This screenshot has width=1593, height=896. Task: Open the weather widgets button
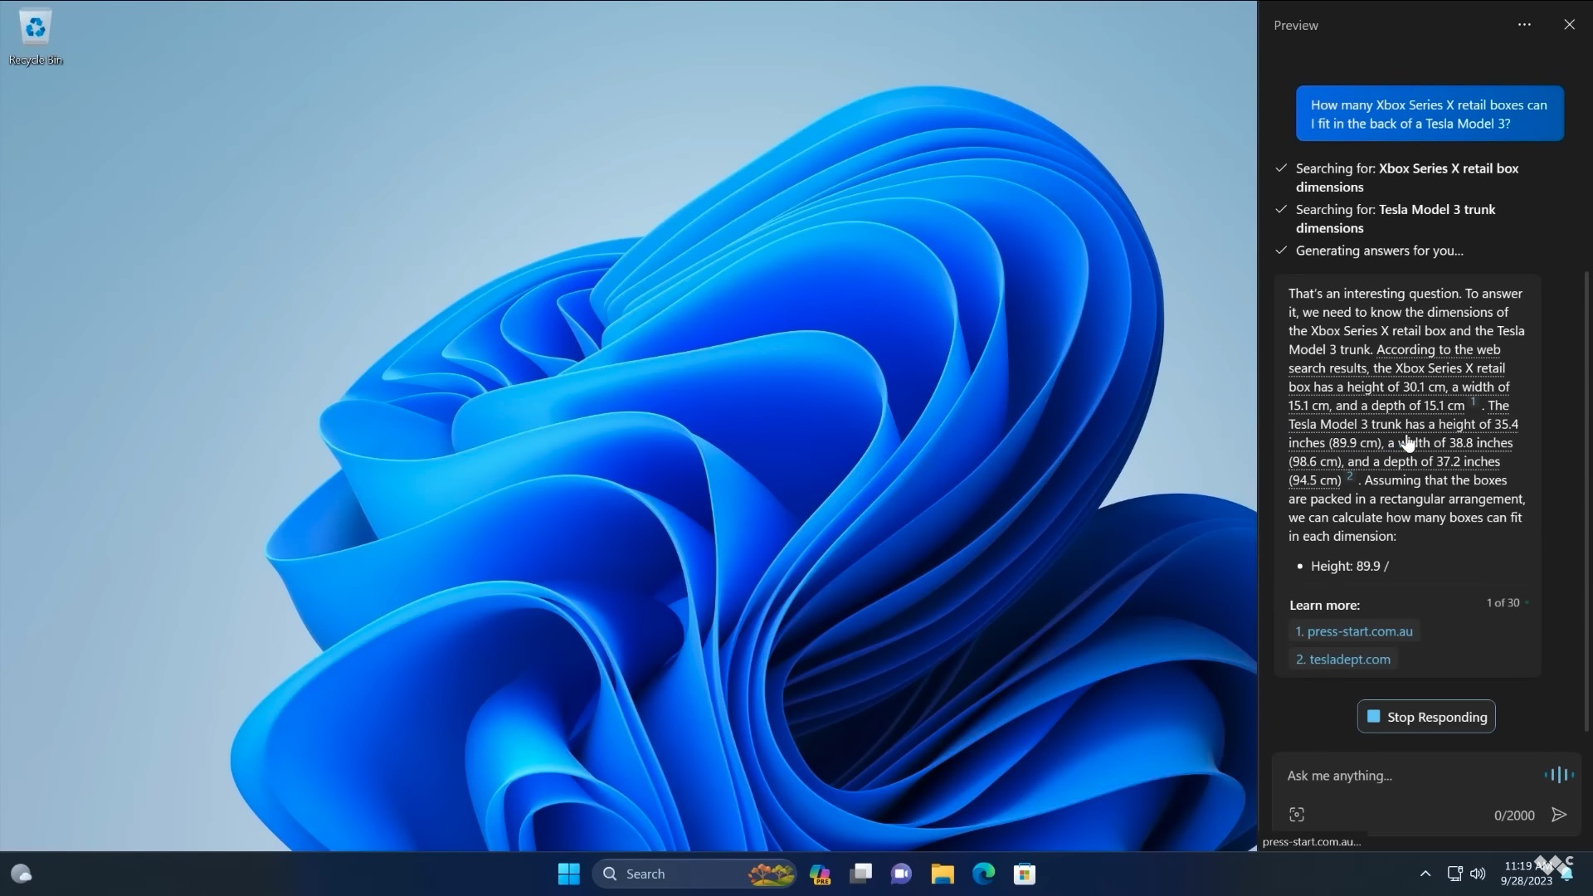click(21, 874)
